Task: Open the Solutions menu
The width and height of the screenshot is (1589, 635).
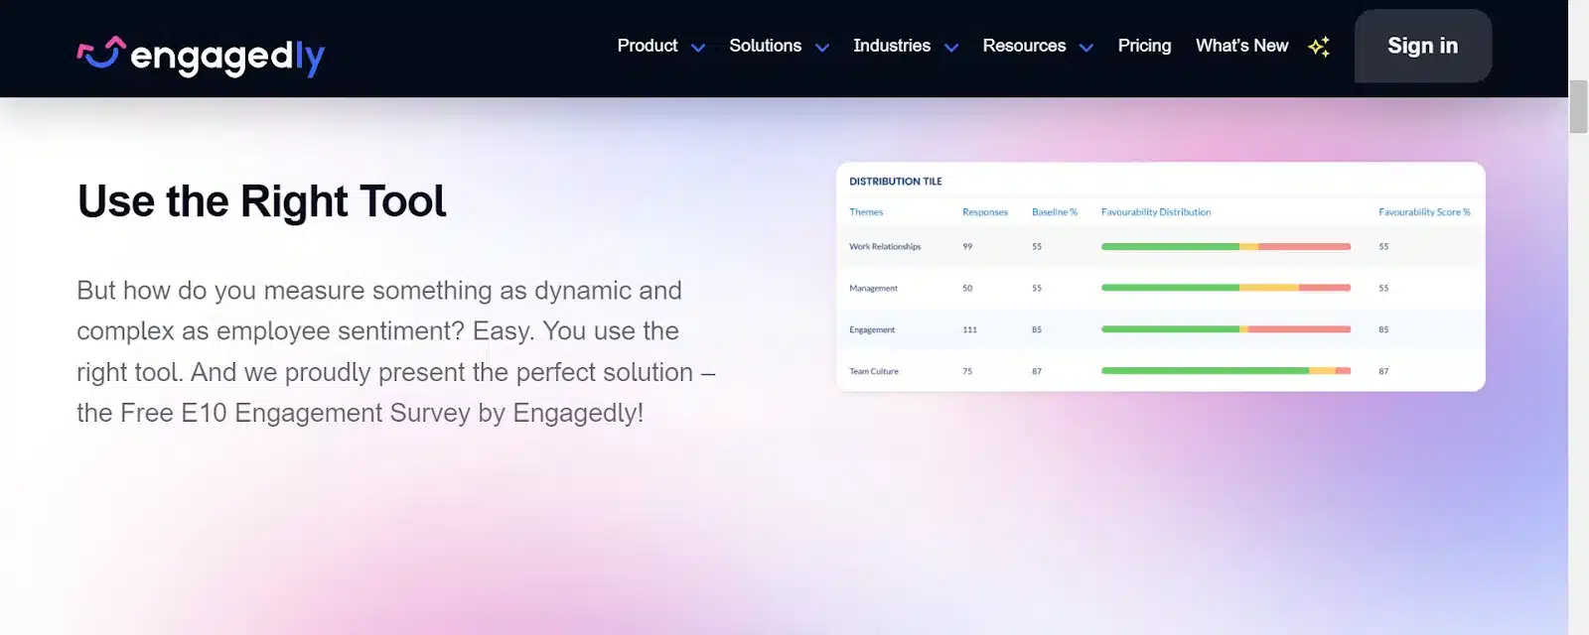Action: (x=765, y=46)
